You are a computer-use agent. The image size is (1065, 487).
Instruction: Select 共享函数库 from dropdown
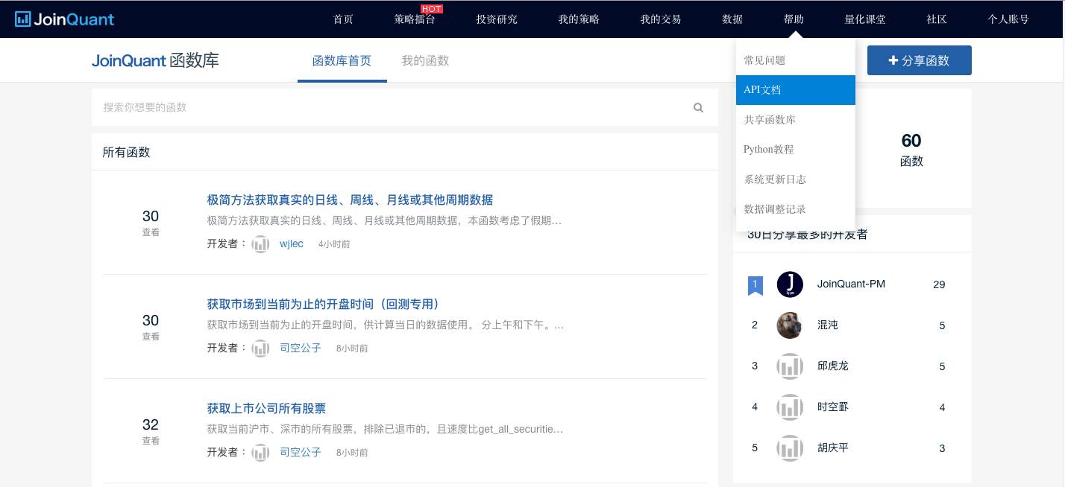[x=796, y=120]
